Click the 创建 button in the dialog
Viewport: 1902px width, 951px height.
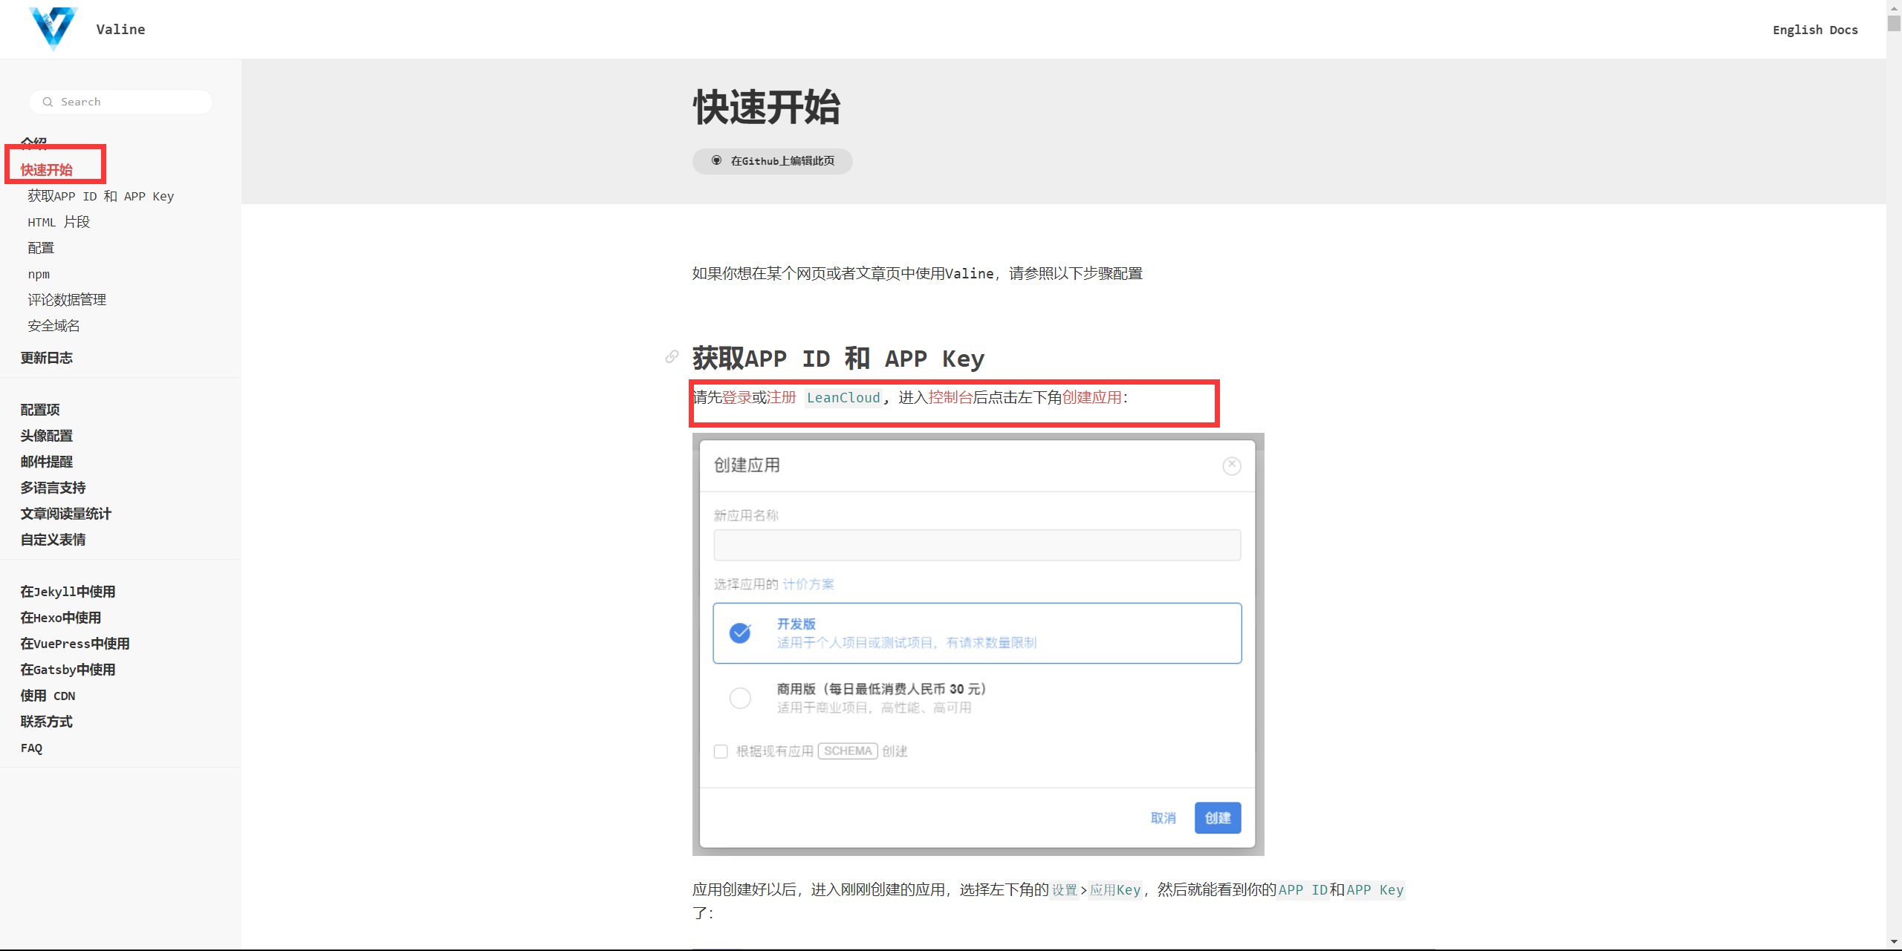coord(1218,817)
